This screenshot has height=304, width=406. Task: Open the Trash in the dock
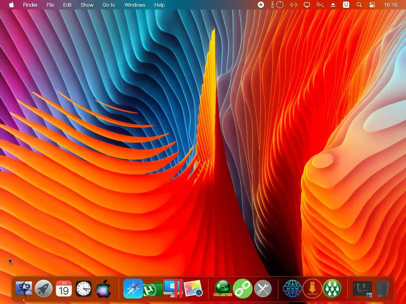point(382,289)
